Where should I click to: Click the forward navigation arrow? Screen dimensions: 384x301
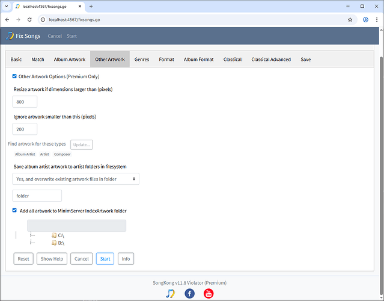pos(19,20)
